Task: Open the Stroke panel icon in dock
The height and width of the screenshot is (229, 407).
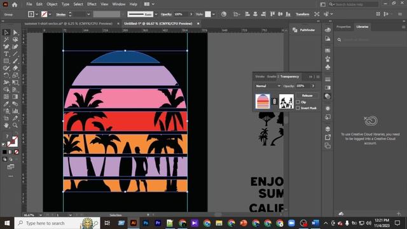Action: coord(328,79)
